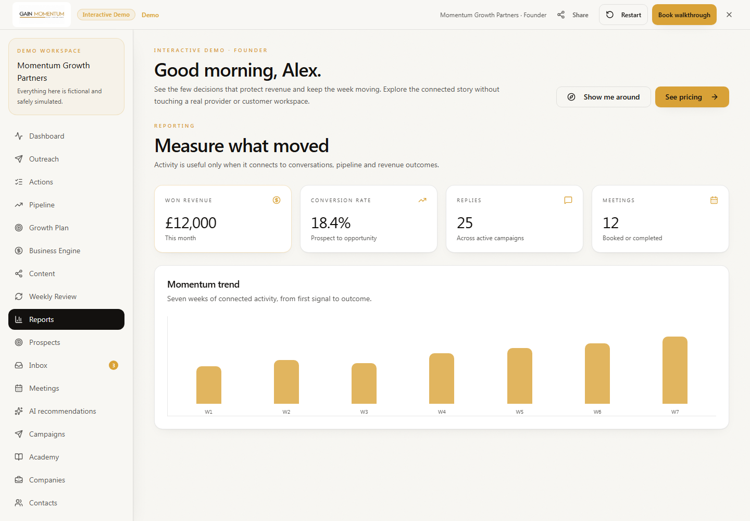
Task: Go to the Reports menu item
Action: (66, 319)
